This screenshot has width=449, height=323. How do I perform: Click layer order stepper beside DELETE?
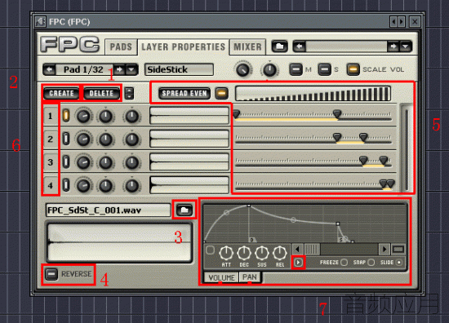coord(130,93)
